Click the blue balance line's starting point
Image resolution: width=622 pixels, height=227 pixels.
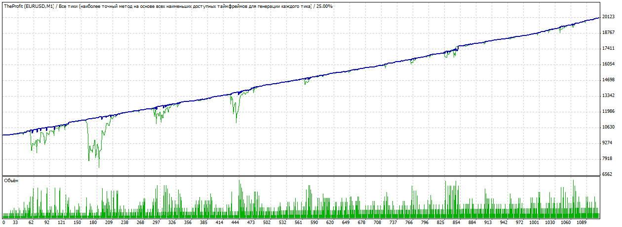click(x=3, y=134)
